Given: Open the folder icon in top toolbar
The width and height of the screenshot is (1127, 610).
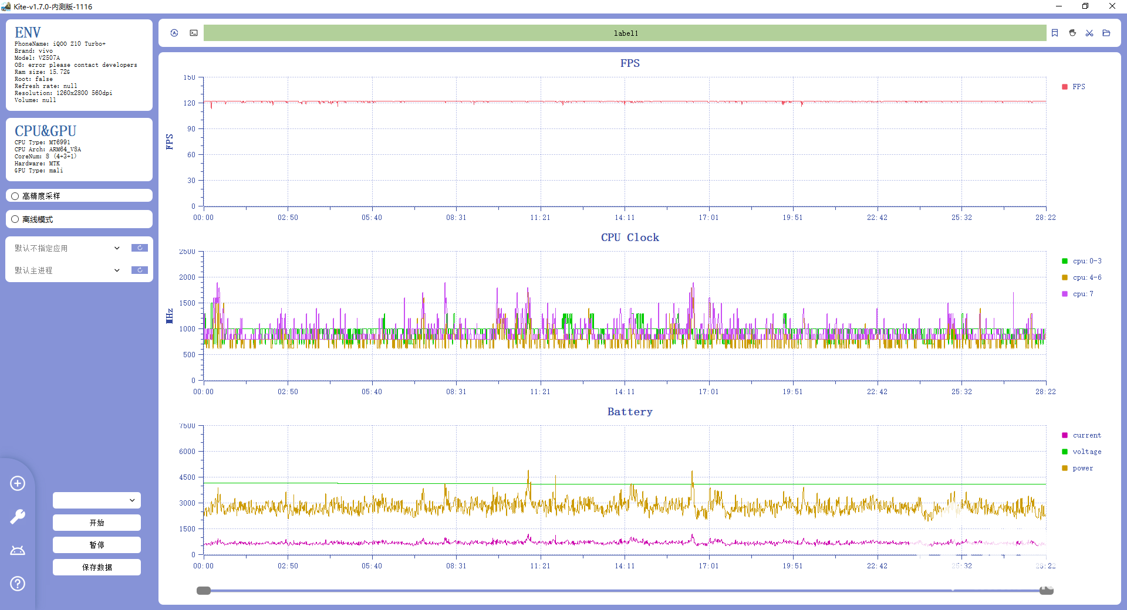Looking at the screenshot, I should pos(1106,33).
